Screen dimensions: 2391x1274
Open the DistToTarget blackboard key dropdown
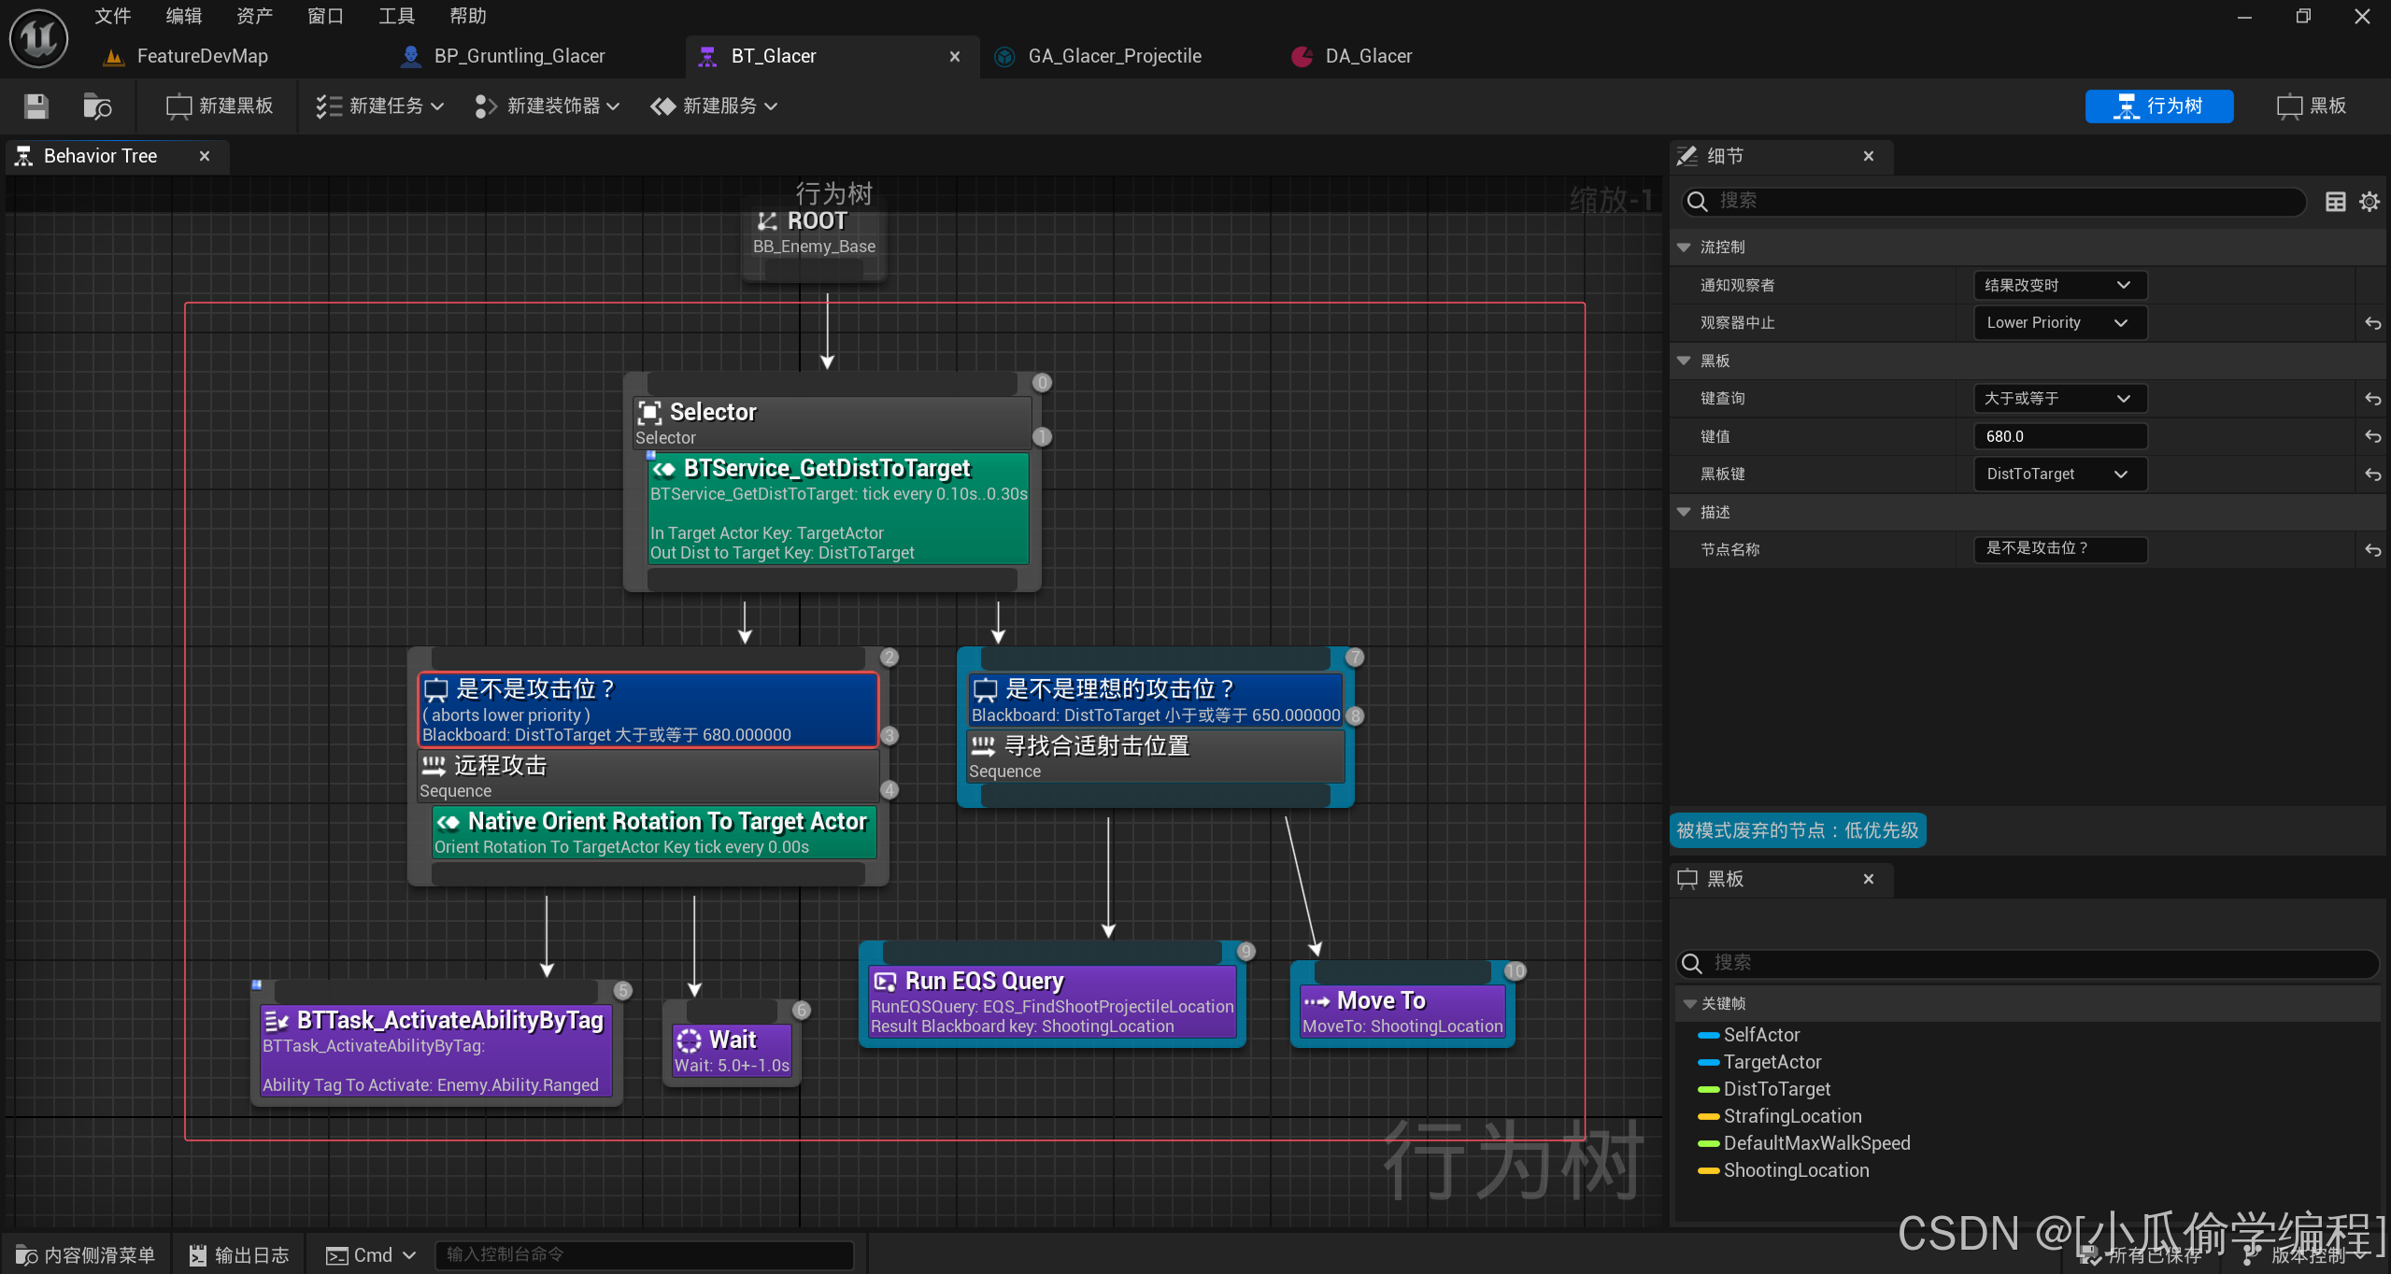[2058, 474]
